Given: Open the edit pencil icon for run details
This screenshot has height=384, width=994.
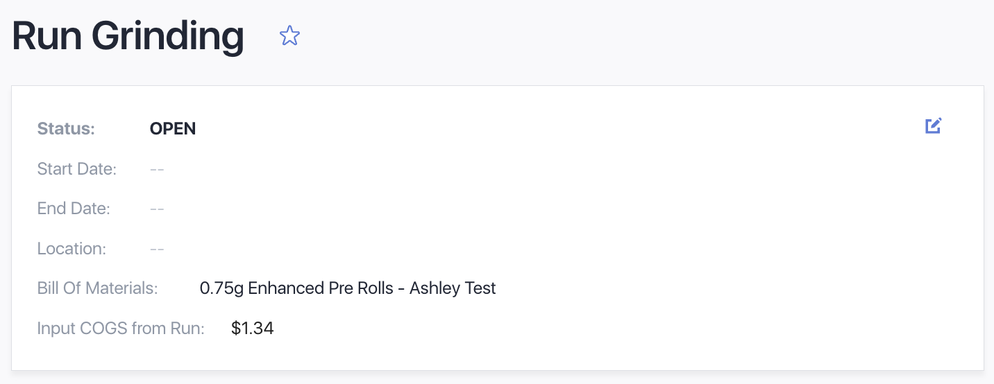Looking at the screenshot, I should click(x=934, y=125).
